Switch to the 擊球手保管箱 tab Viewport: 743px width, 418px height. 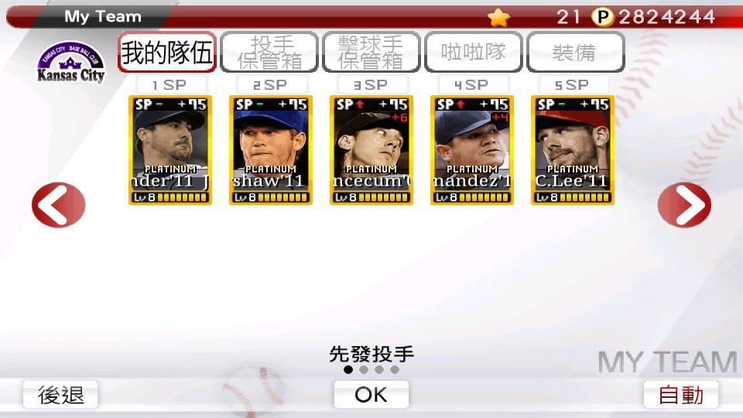371,52
